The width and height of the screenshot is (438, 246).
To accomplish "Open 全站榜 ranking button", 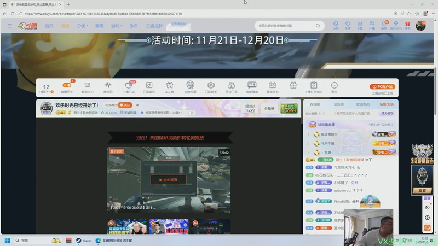I will (269, 108).
